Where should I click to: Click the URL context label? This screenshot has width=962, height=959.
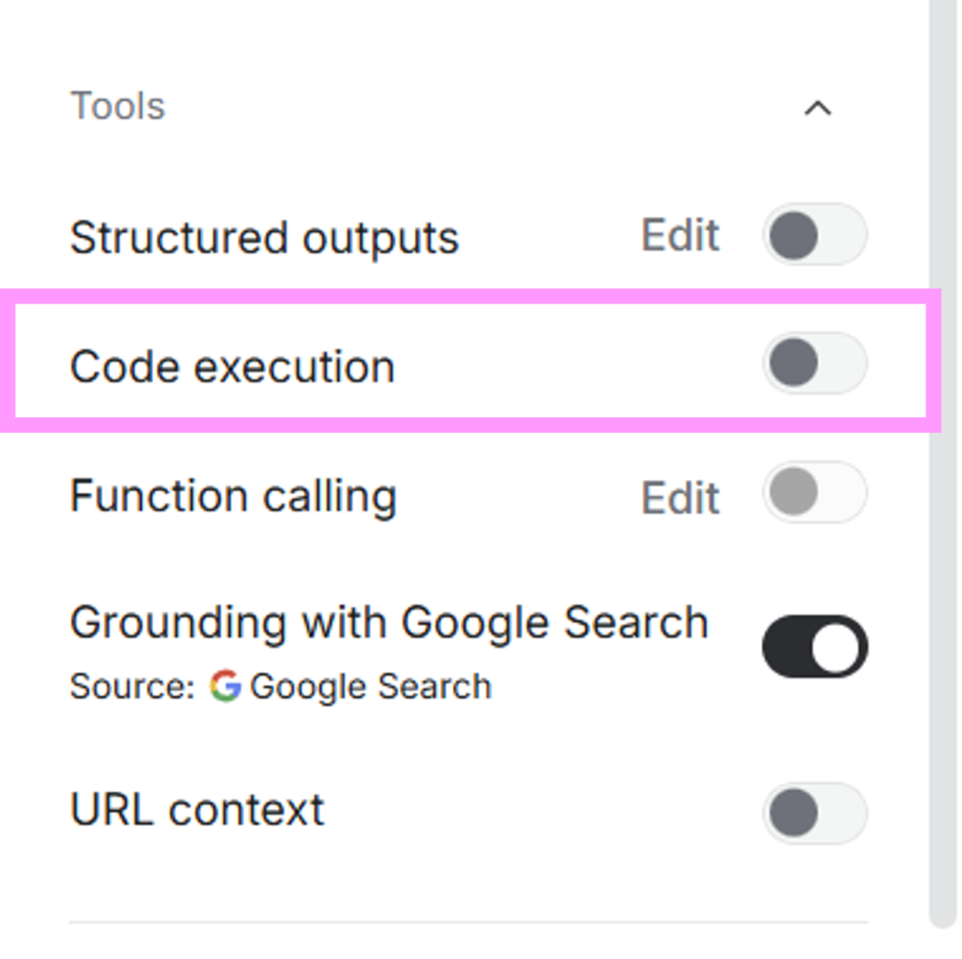pyautogui.click(x=197, y=810)
